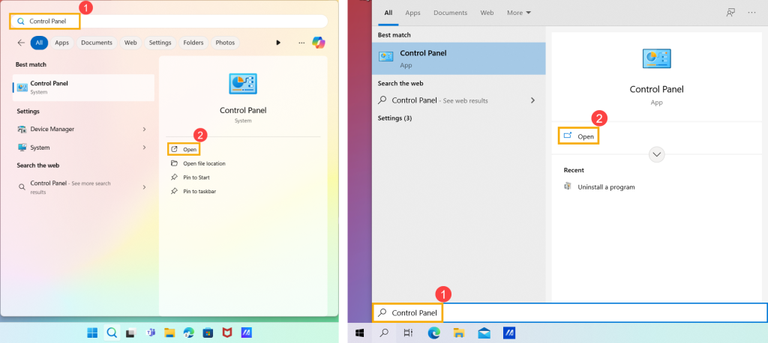This screenshot has width=768, height=343.
Task: Click Open in Windows 10 Control Panel preview
Action: [580, 136]
